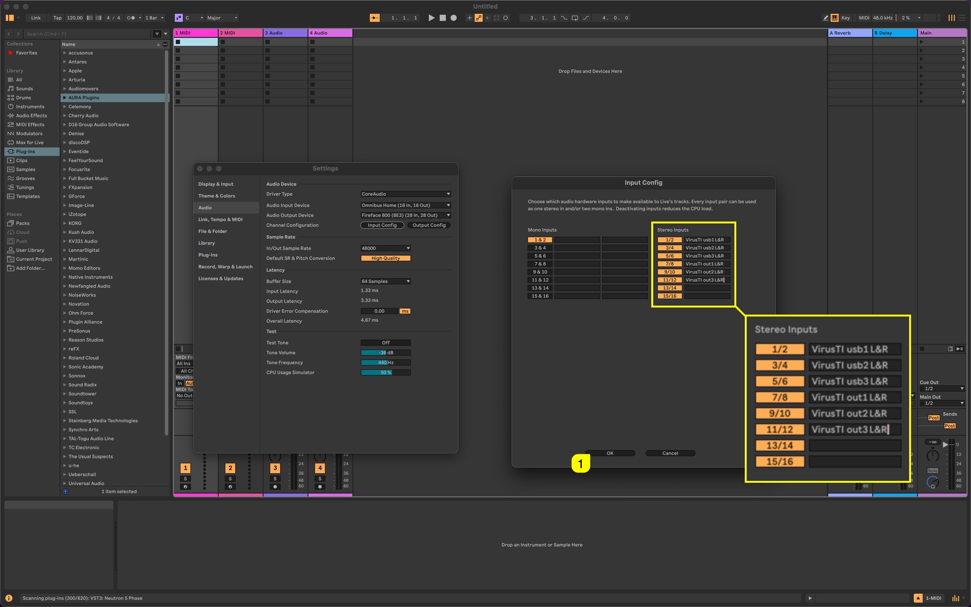The width and height of the screenshot is (971, 607).
Task: Select Plug-Ins settings tab
Action: [x=208, y=255]
